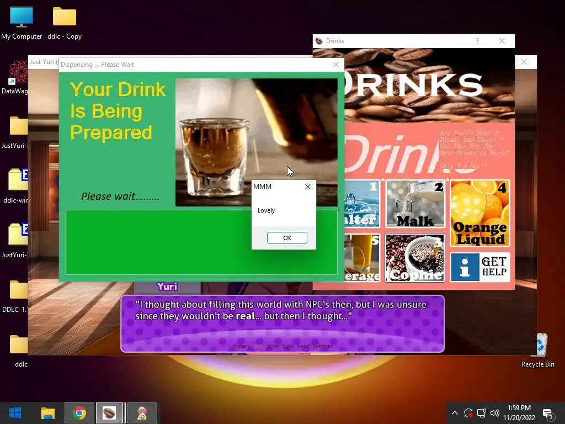Screen dimensions: 565x424
Task: Open History in the game menu
Action: point(241,346)
